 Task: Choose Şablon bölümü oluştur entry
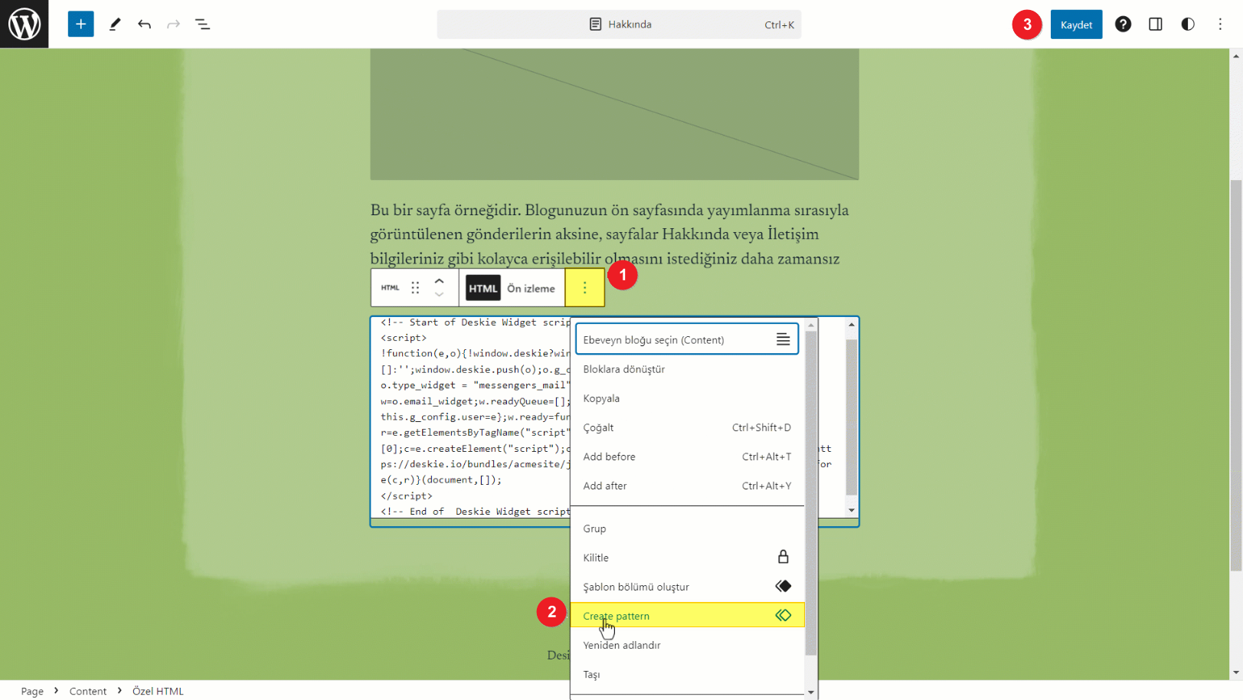[x=687, y=587]
